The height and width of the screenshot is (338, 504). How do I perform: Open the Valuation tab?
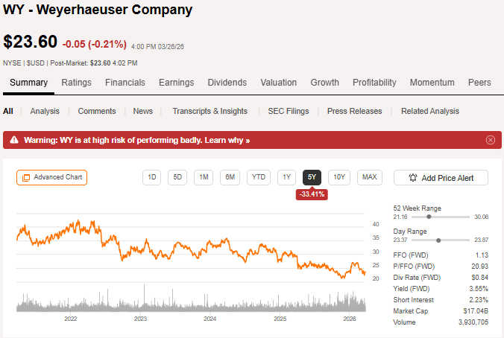coord(279,83)
